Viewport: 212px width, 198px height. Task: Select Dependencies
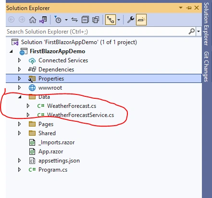click(x=56, y=70)
